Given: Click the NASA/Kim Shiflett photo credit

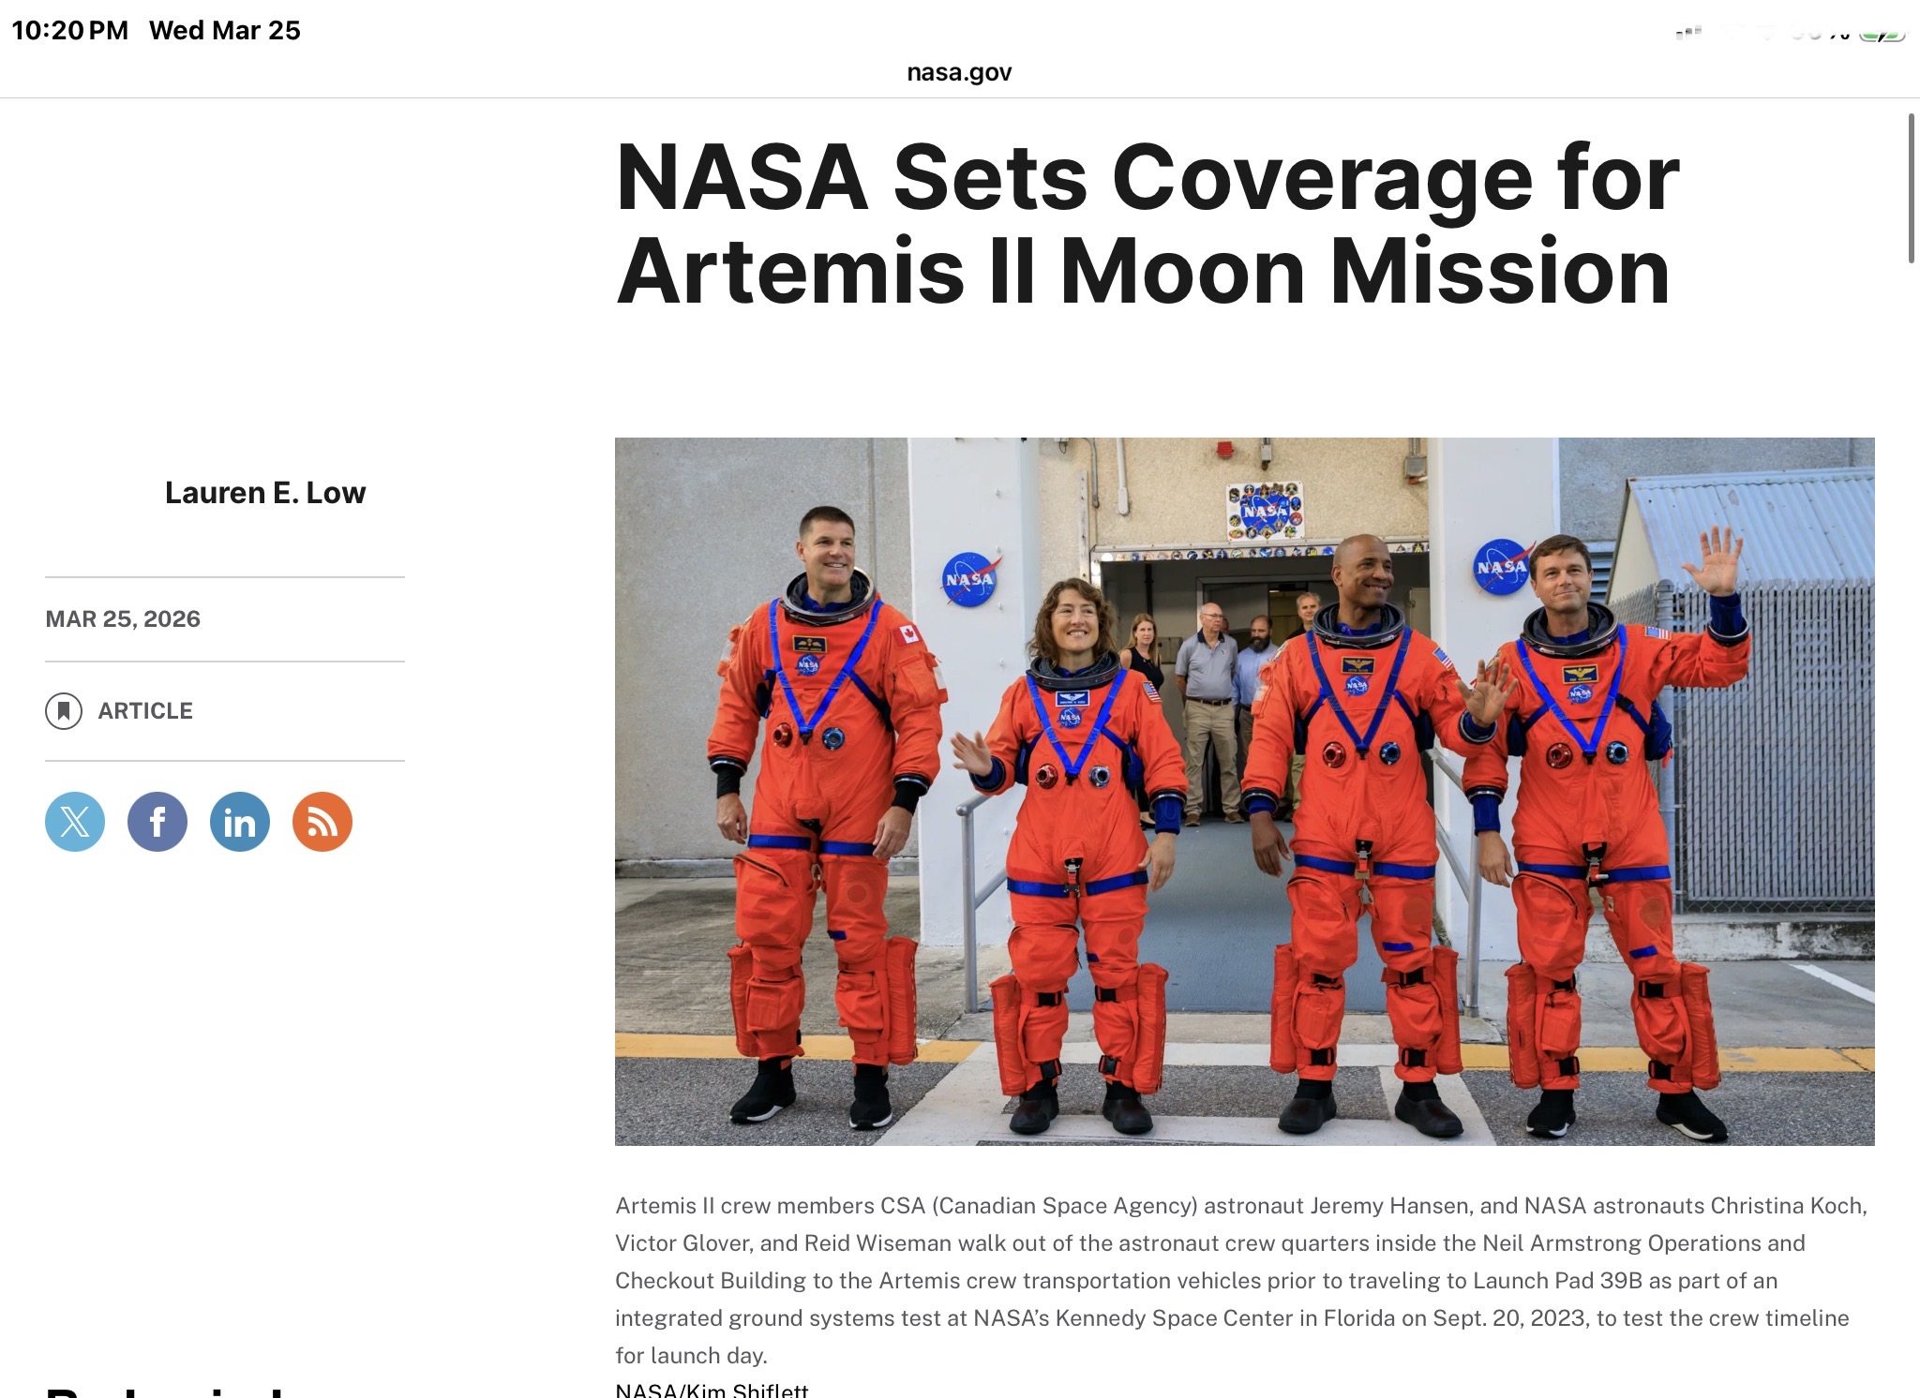Looking at the screenshot, I should 712,1391.
